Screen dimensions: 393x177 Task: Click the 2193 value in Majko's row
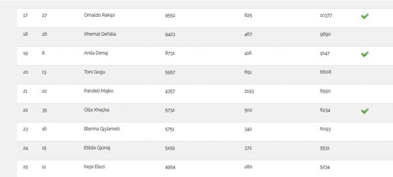249,91
